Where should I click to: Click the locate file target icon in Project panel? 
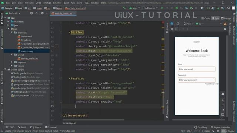(x=31, y=13)
